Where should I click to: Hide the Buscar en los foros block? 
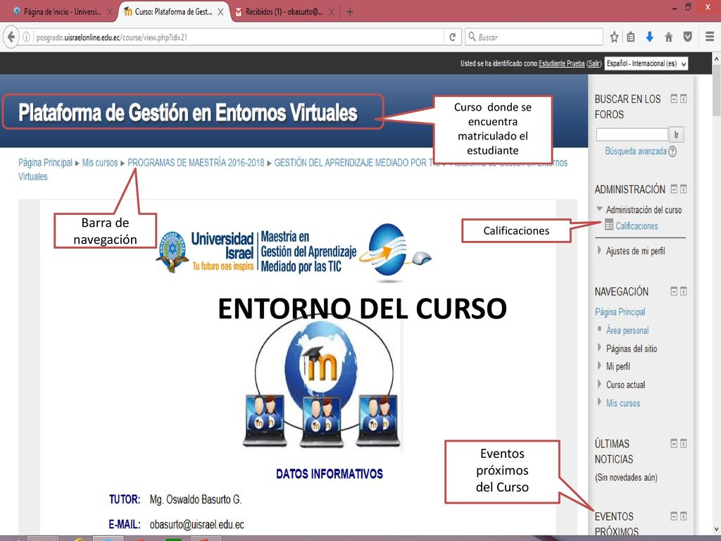point(674,99)
